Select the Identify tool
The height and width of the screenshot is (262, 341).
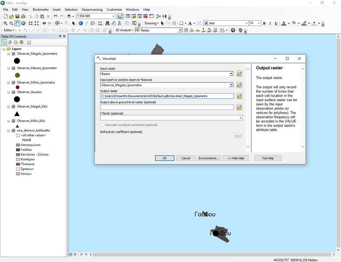pos(81,23)
